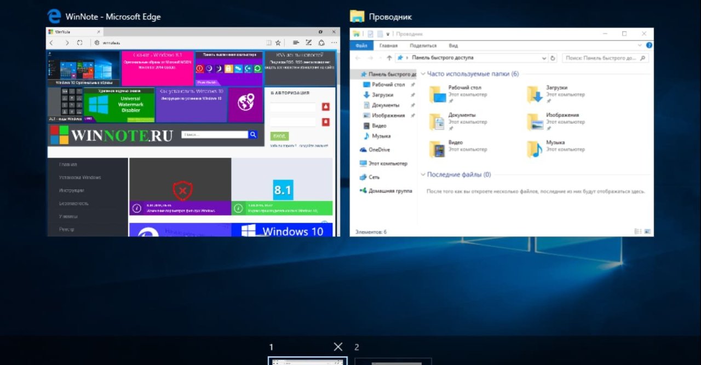Open the Hub panel in Edge

pyautogui.click(x=296, y=43)
